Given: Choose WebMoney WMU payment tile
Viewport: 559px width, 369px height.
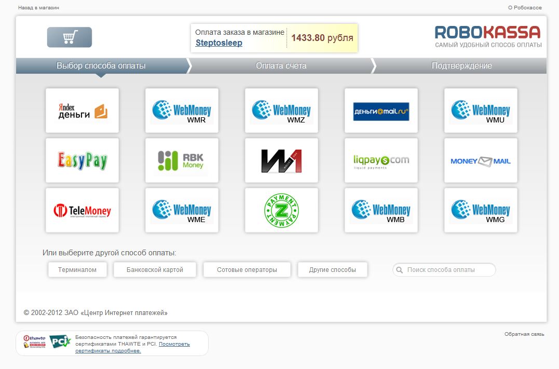Looking at the screenshot, I should [481, 111].
